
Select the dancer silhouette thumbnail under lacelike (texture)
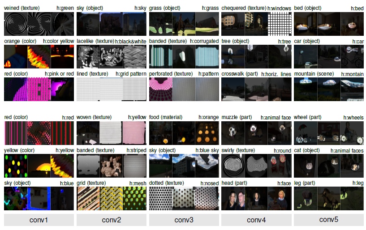pyautogui.click(x=88, y=57)
